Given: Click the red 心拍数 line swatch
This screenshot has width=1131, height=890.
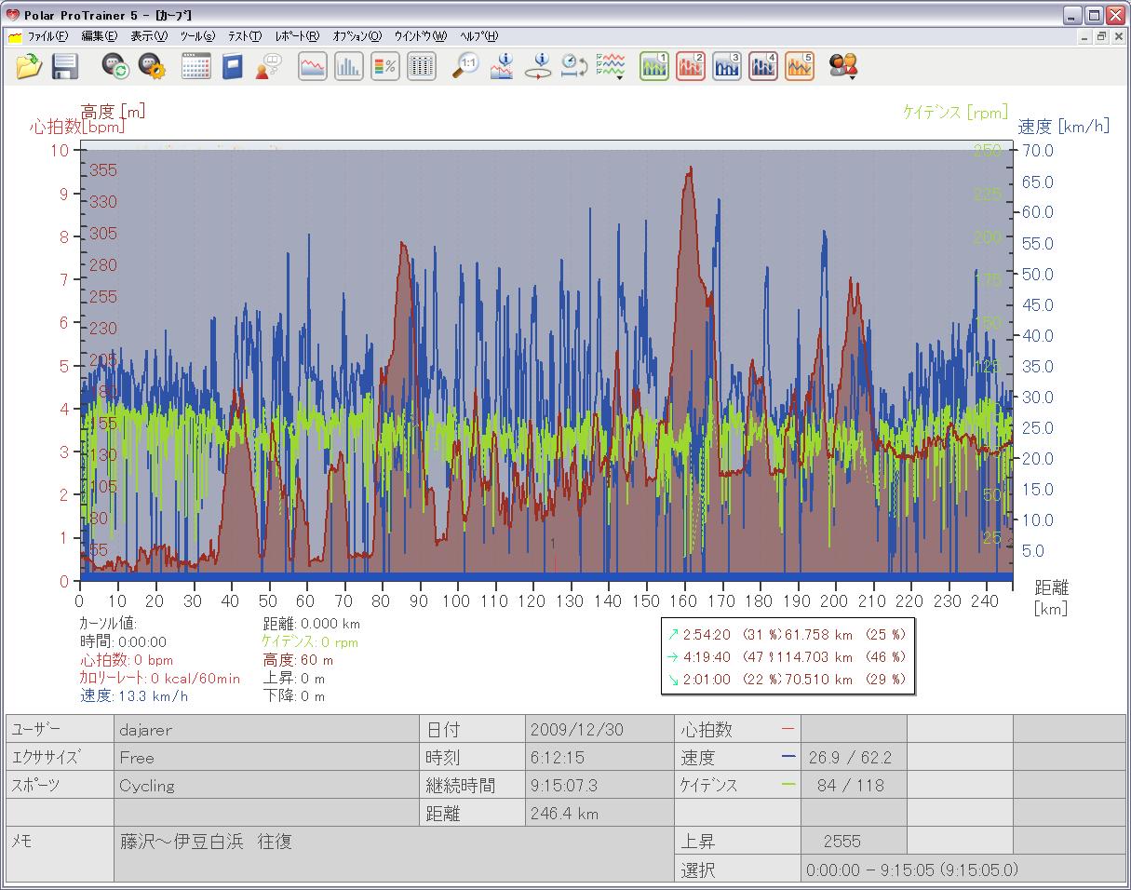Looking at the screenshot, I should tap(789, 730).
